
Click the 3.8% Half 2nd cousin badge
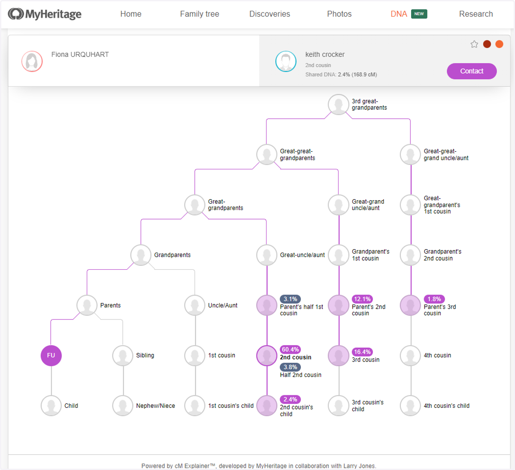pos(291,367)
